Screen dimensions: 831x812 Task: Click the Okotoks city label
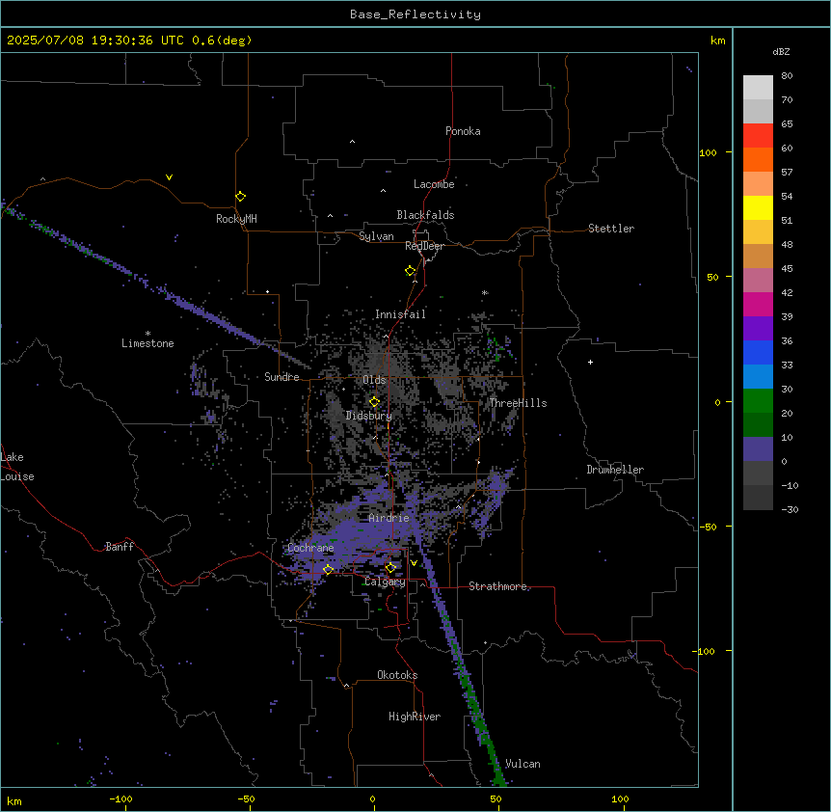[x=397, y=675]
